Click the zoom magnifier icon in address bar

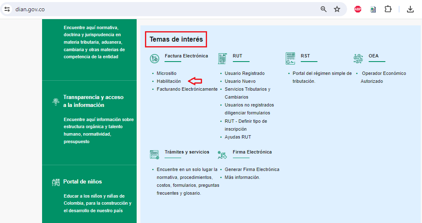(x=324, y=9)
